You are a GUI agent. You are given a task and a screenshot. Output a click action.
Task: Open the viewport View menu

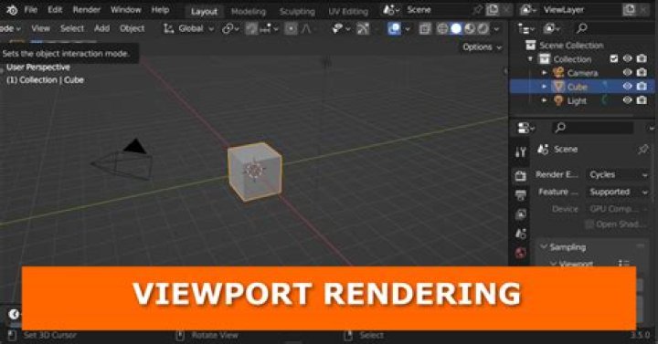point(40,28)
